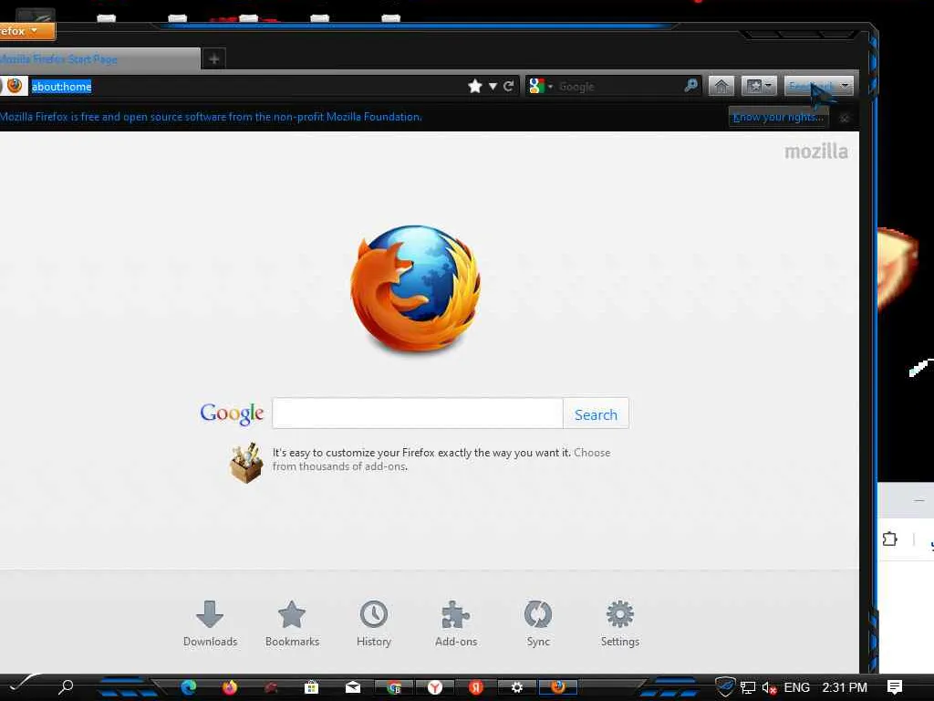Click the Know your rights button
This screenshot has height=701, width=934.
[778, 117]
